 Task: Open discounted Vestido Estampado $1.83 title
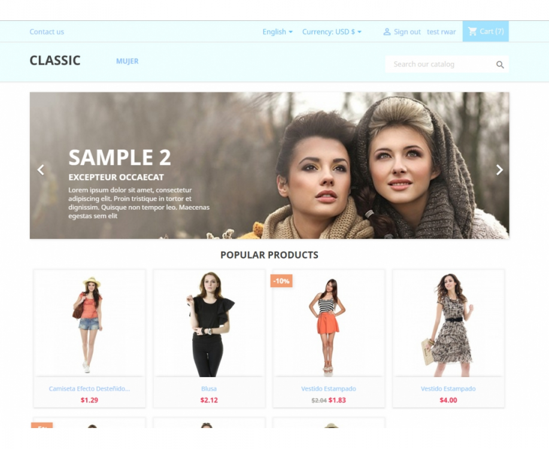[x=329, y=389]
